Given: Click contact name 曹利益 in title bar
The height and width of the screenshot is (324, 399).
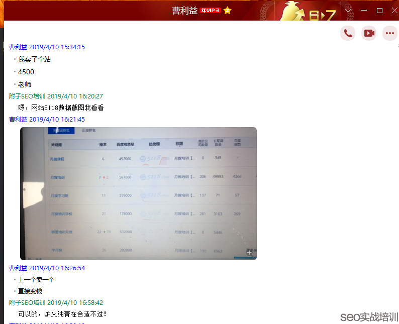Looking at the screenshot, I should [x=184, y=11].
